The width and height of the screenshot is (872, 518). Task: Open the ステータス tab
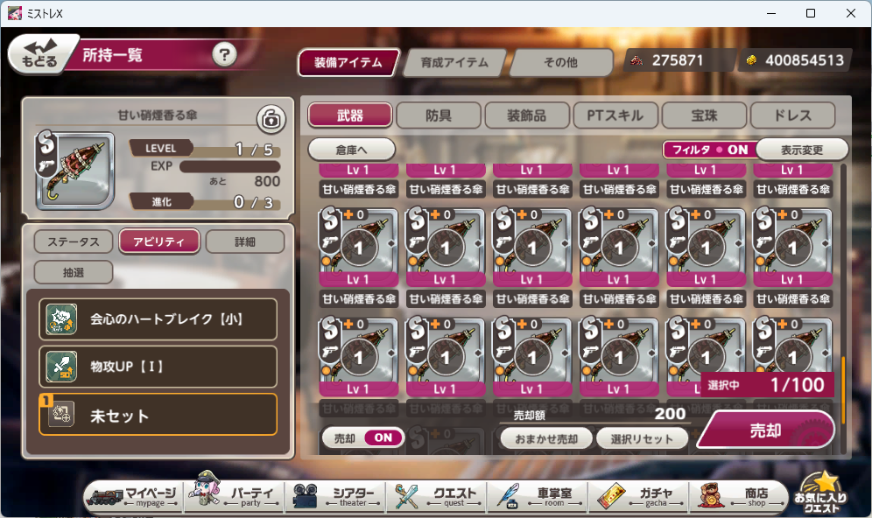pos(74,241)
